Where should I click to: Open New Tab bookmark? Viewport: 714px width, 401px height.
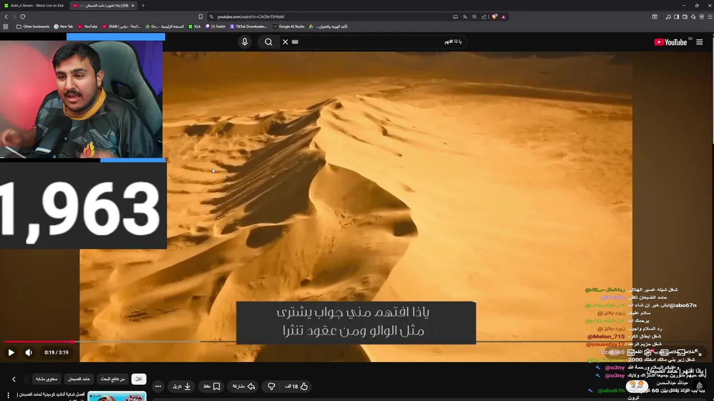[x=64, y=26]
